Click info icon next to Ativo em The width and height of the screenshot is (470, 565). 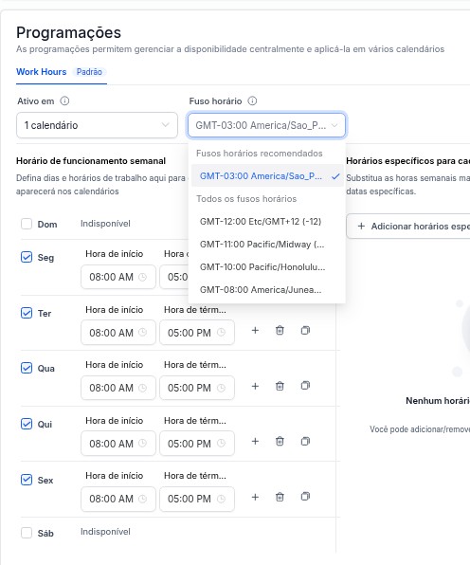pos(64,100)
